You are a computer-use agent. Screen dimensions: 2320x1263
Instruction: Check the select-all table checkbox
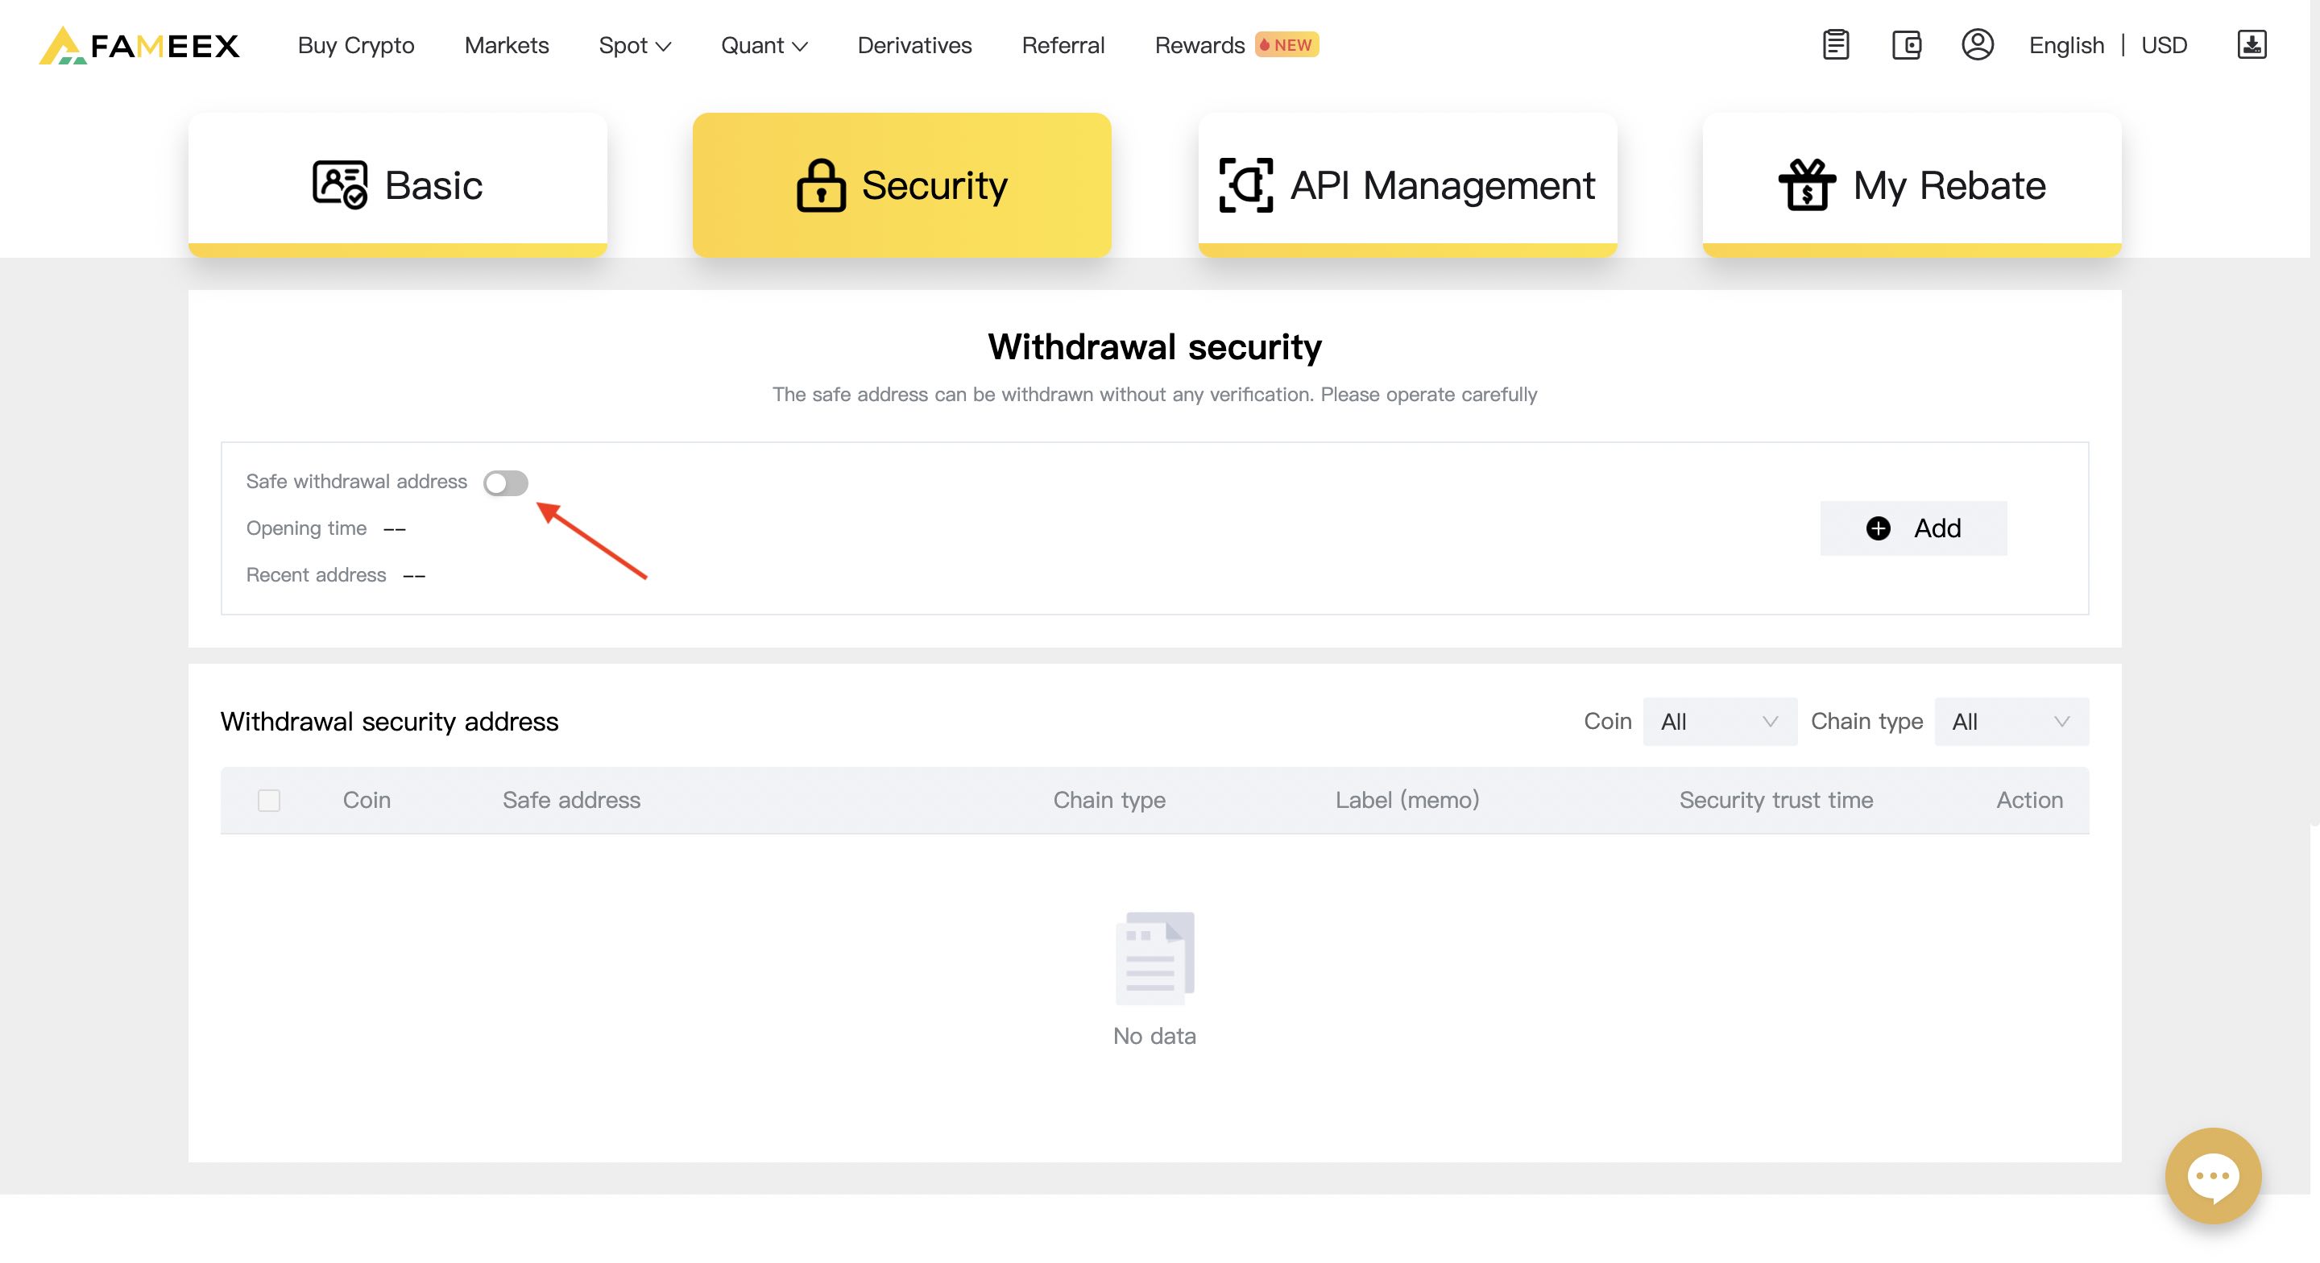268,800
